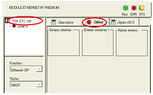This screenshot has height=95, width=153.
Task: Click the Objets d'E/S tab module icon
Action: [113, 22]
